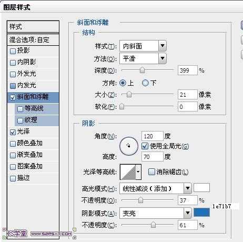The height and width of the screenshot is (242, 243).
Task: Select 混合选项:自定 blending options entry
Action: 33,40
